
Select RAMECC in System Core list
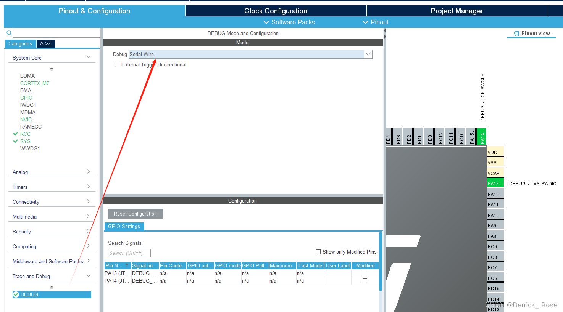click(x=31, y=127)
